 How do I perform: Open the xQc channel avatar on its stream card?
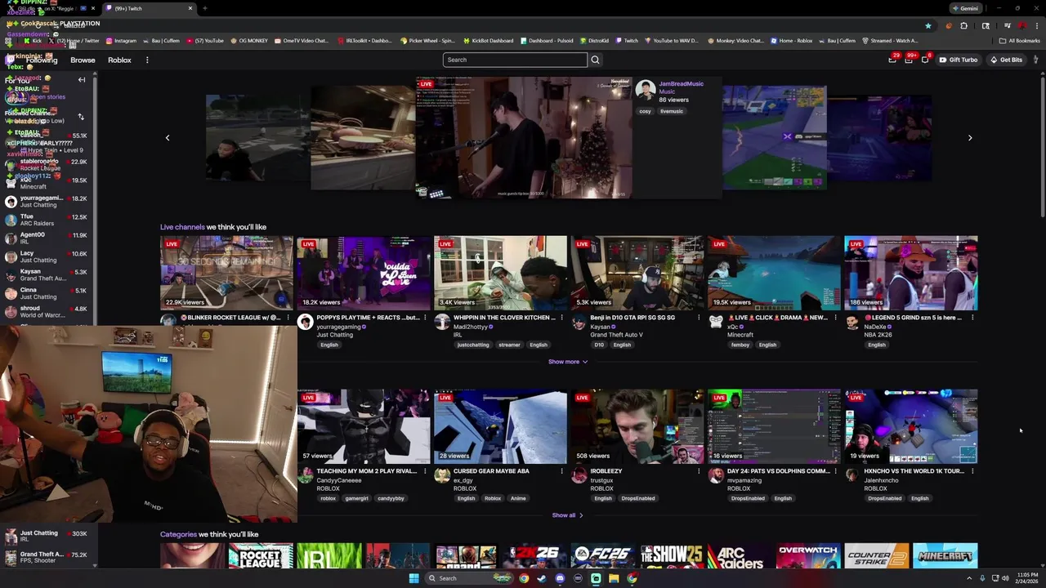coord(716,322)
